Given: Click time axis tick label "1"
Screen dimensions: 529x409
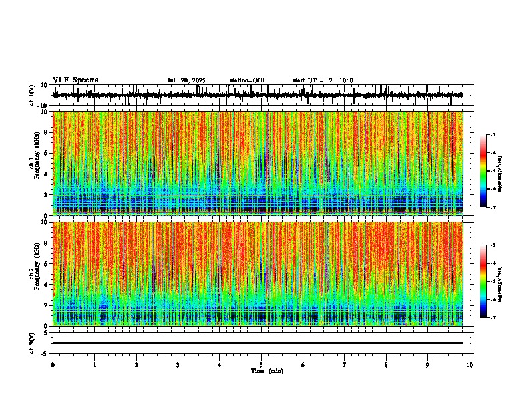Looking at the screenshot, I should tap(94, 365).
